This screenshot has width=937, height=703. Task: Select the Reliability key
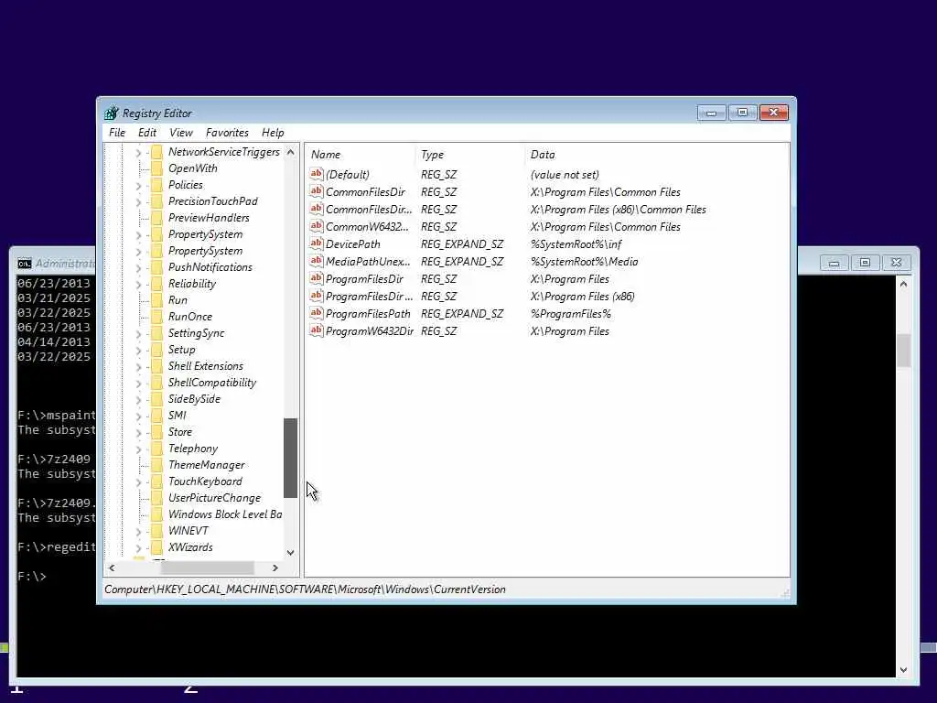(x=192, y=284)
